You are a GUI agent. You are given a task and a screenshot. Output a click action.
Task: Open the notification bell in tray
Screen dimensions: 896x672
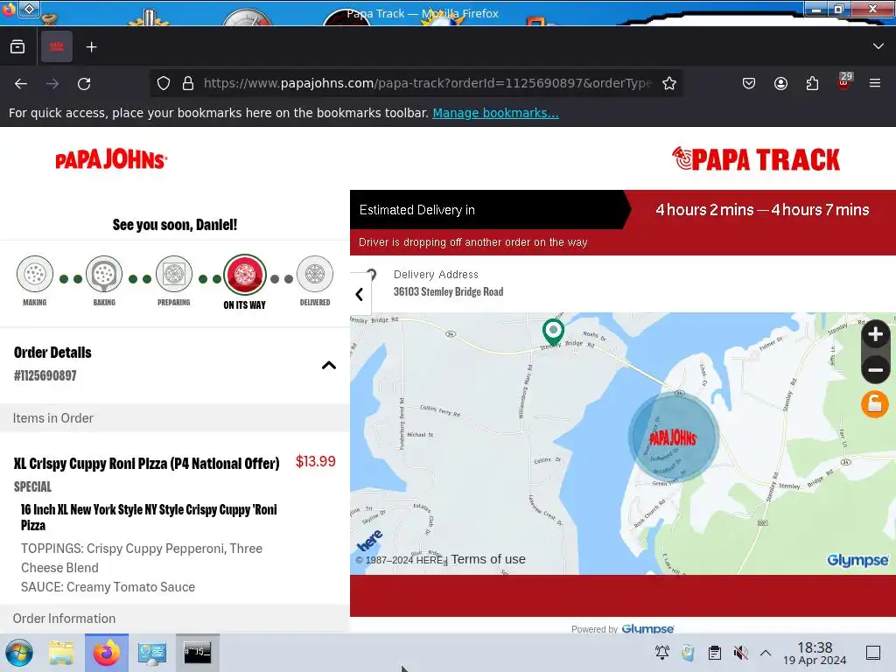tap(662, 653)
